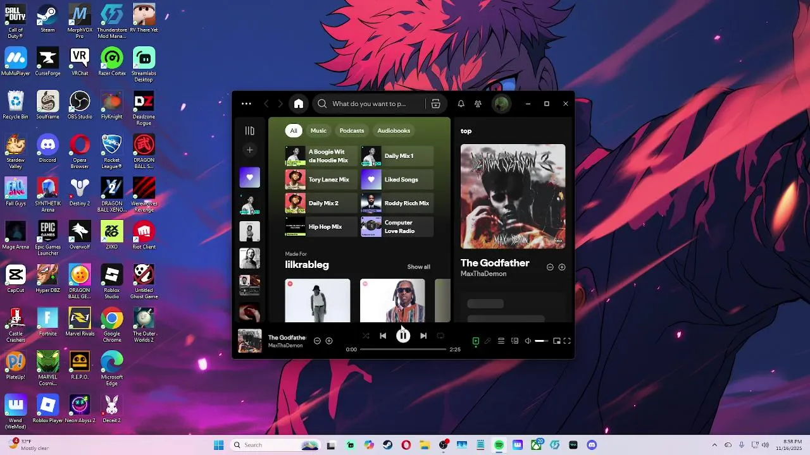This screenshot has width=810, height=455.
Task: Mute Spotify volume
Action: tap(528, 341)
